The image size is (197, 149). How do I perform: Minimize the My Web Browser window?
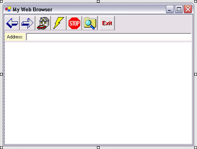[170, 9]
